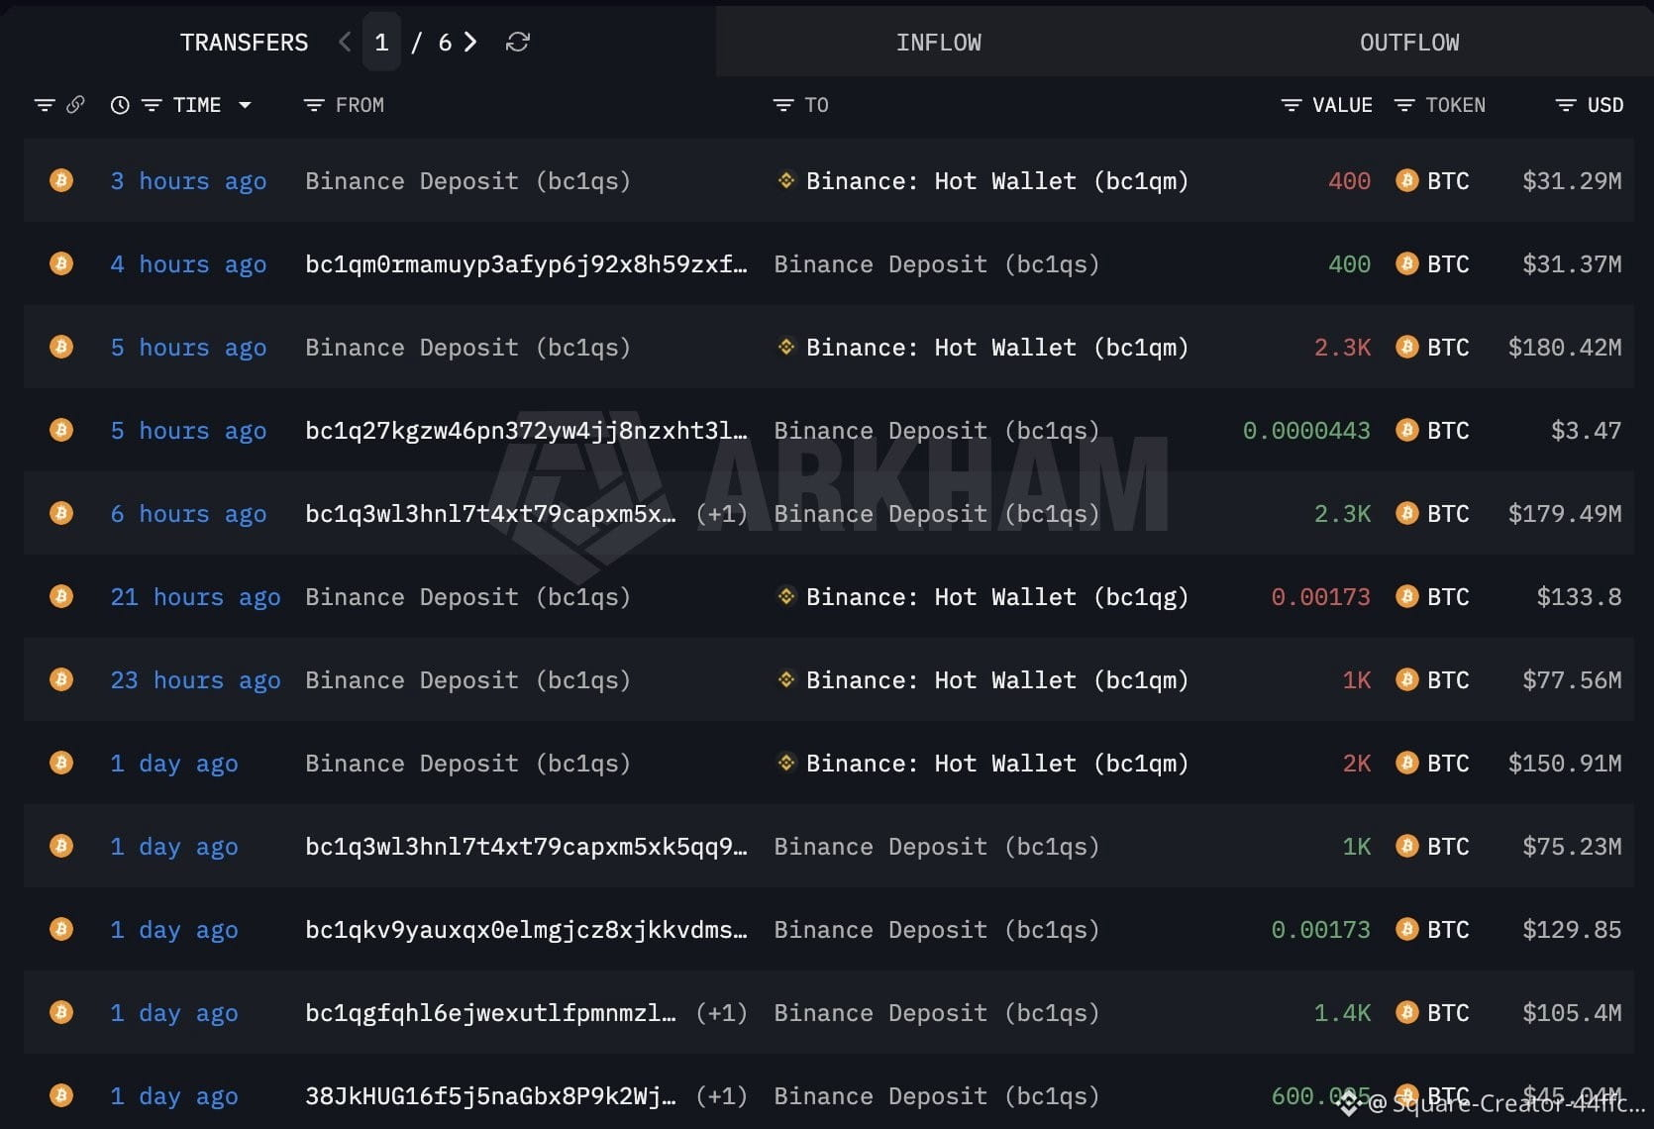Open the FROM column filter
1654x1129 pixels.
(314, 105)
